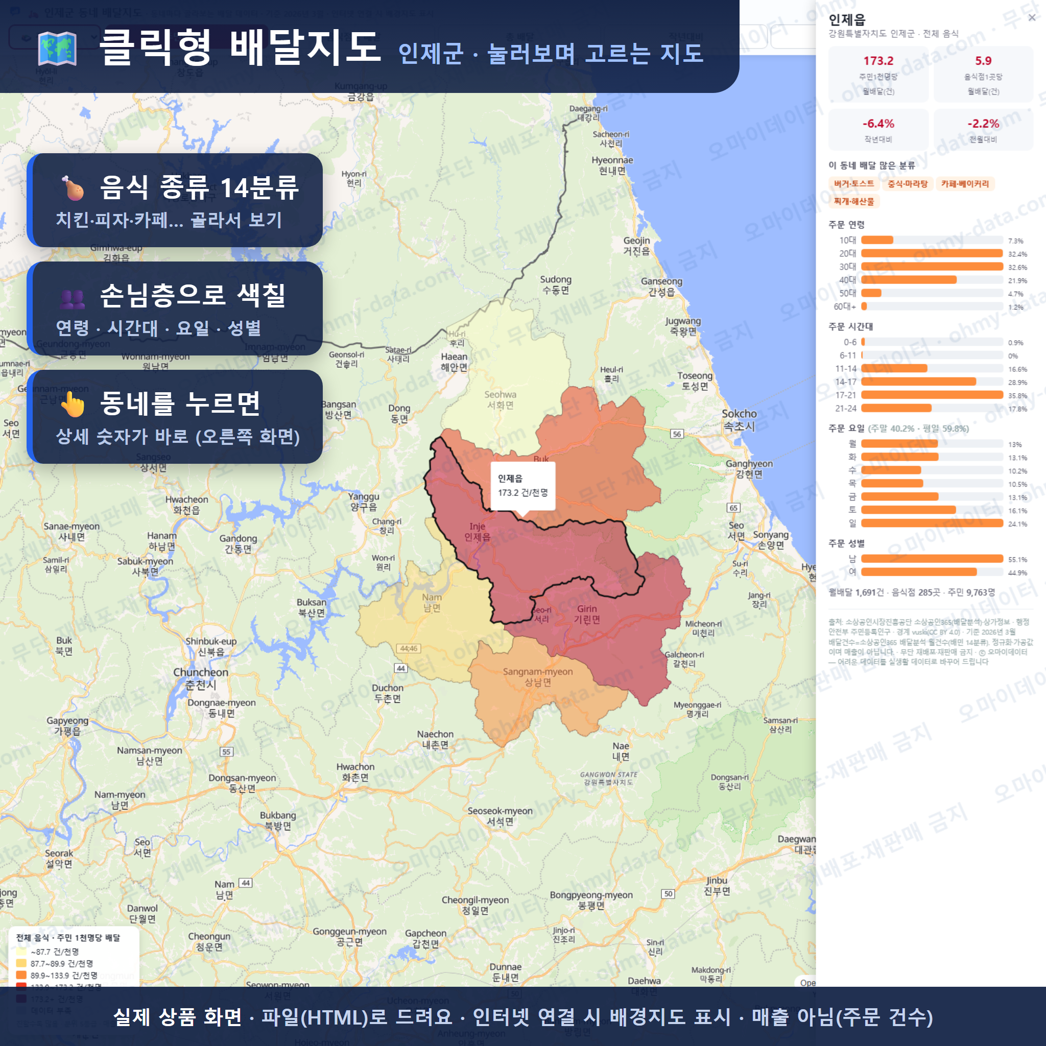Select the 카페·베이커리 category tag
The width and height of the screenshot is (1046, 1046).
[x=965, y=183]
